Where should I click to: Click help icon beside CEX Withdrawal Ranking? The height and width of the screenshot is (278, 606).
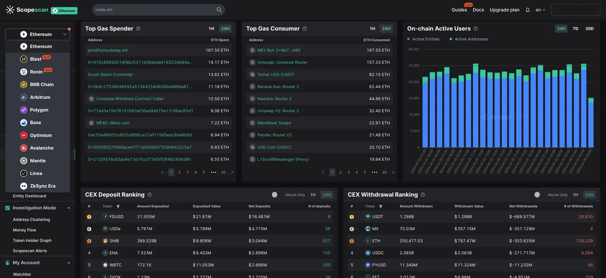(x=423, y=195)
